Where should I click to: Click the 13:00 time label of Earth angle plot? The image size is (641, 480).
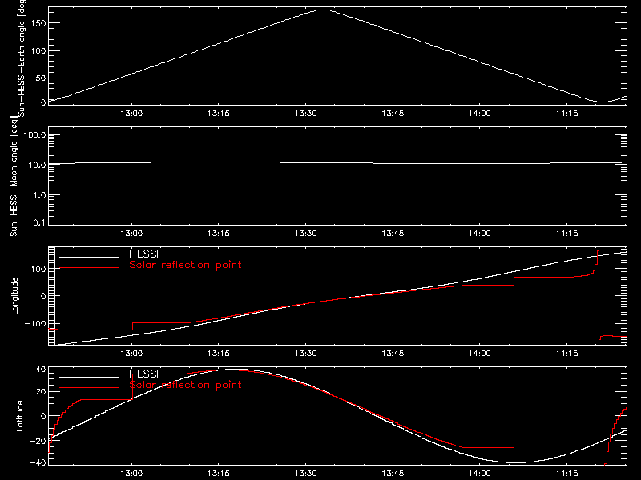click(131, 114)
